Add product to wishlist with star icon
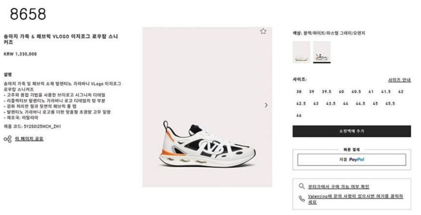421x215 pixels. tap(263, 31)
